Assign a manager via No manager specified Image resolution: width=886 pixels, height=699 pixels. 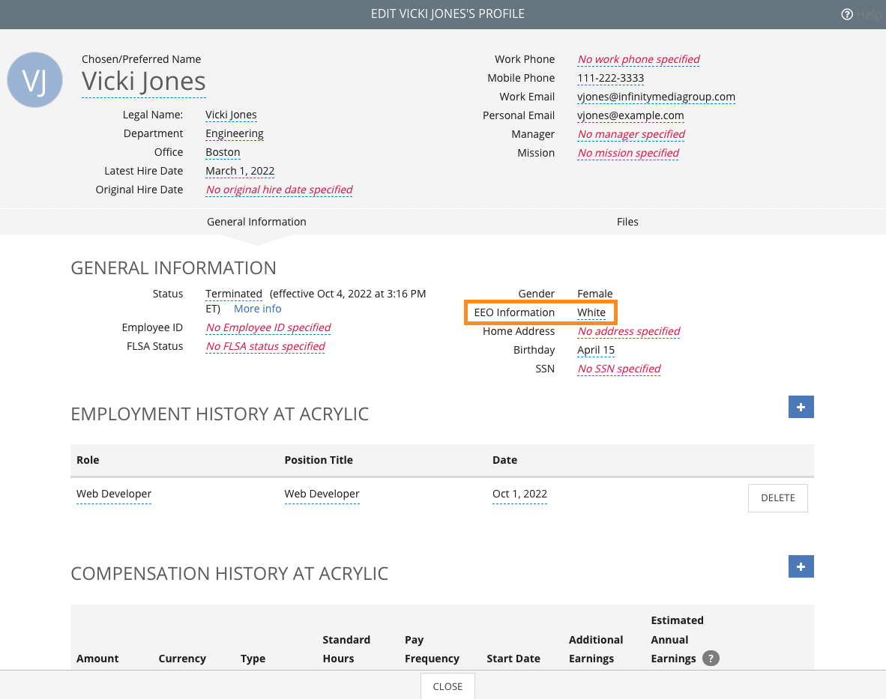631,134
